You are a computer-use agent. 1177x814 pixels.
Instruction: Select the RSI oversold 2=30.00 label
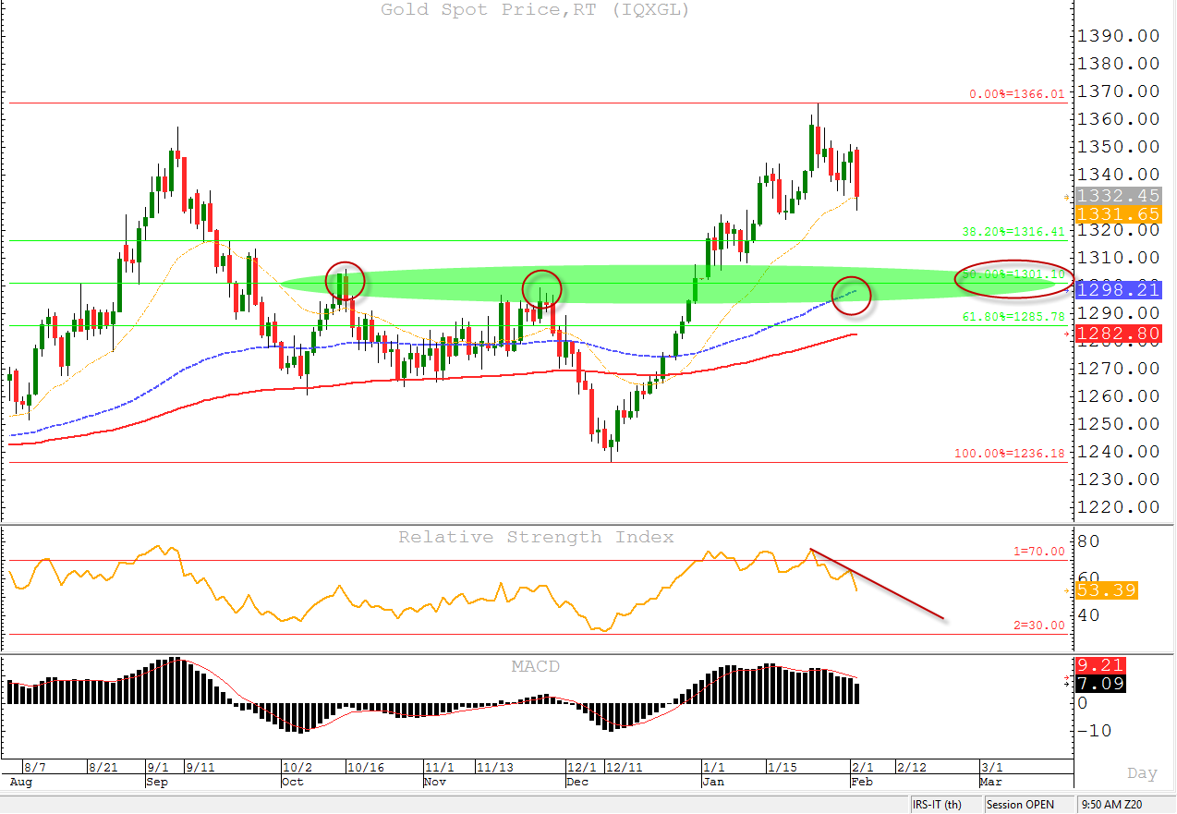click(1038, 626)
